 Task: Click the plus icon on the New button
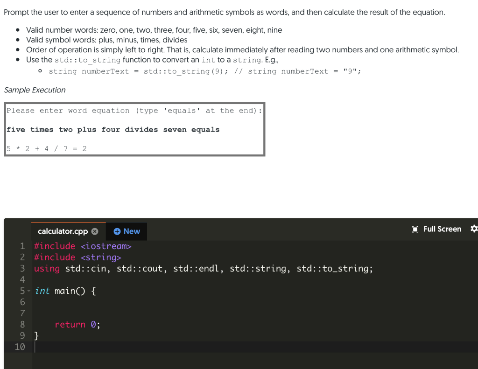click(116, 231)
